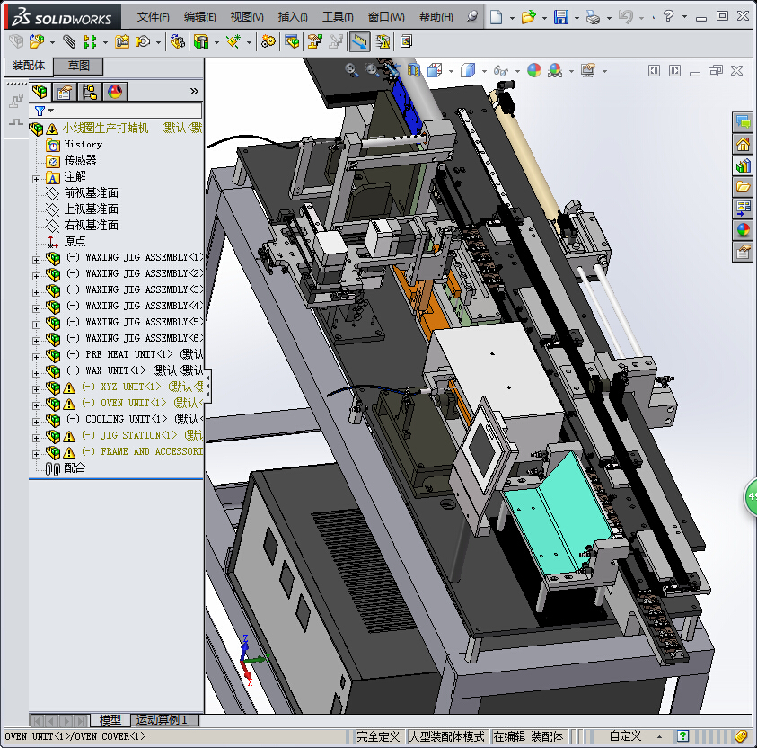Screen dimensions: 757x748
Task: Click Save icon in title bar
Action: pos(560,17)
